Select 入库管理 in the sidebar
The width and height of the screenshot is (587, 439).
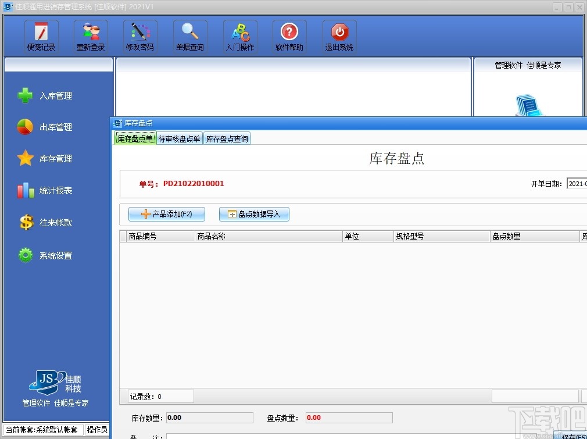point(57,95)
